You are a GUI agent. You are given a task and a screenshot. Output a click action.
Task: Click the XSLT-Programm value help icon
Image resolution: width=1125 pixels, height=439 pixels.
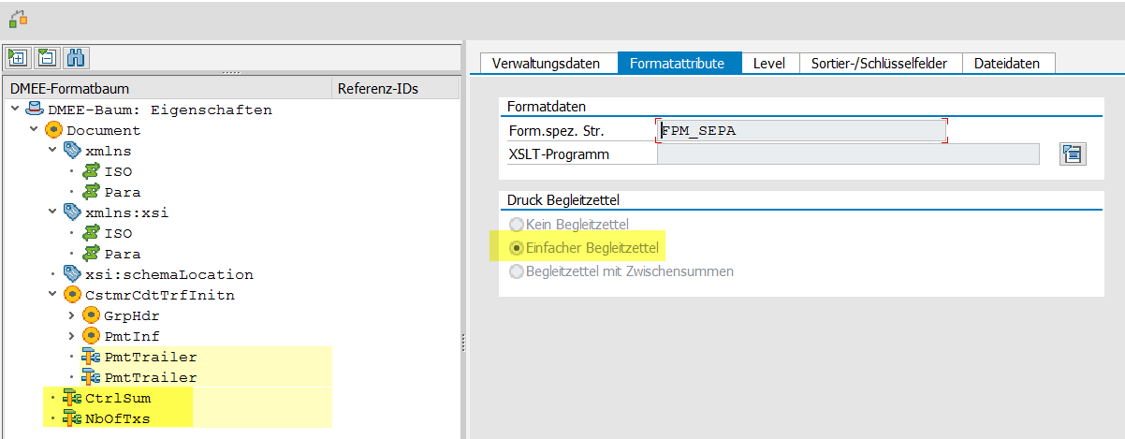pos(1073,154)
